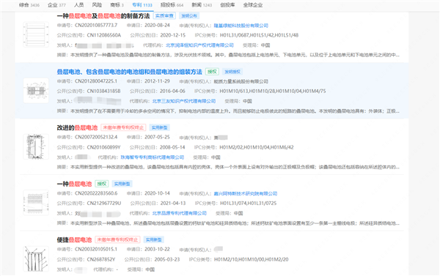The height and width of the screenshot is (276, 440).
Task: Open the 企业 tab
Action: [56, 5]
